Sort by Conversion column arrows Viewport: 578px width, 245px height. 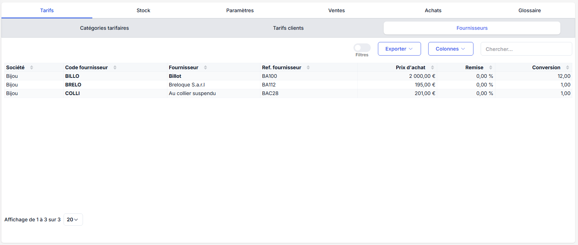tap(568, 67)
